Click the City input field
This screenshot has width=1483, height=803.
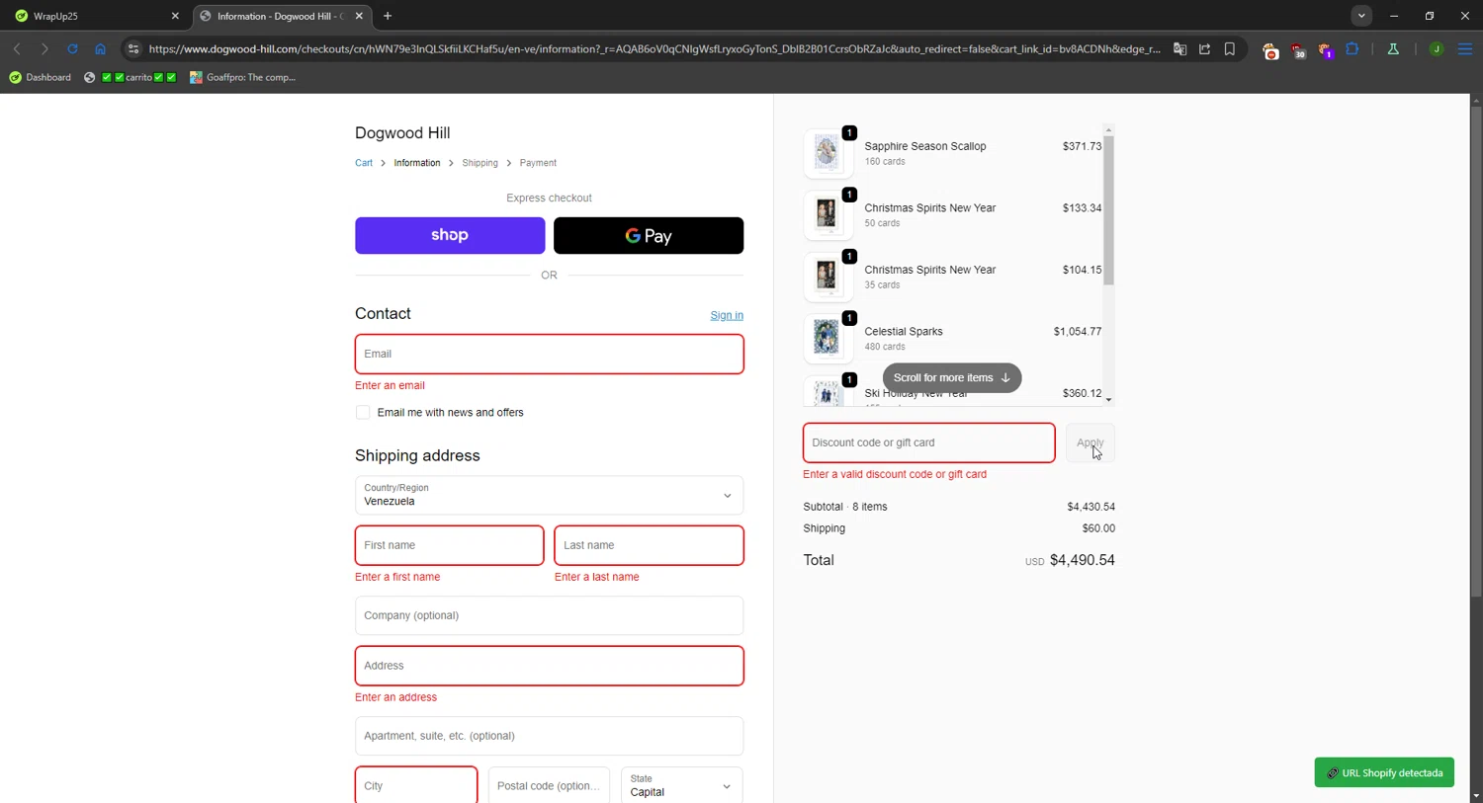tap(416, 786)
